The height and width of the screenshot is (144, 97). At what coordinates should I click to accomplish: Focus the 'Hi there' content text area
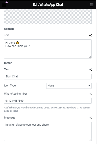point(48,49)
